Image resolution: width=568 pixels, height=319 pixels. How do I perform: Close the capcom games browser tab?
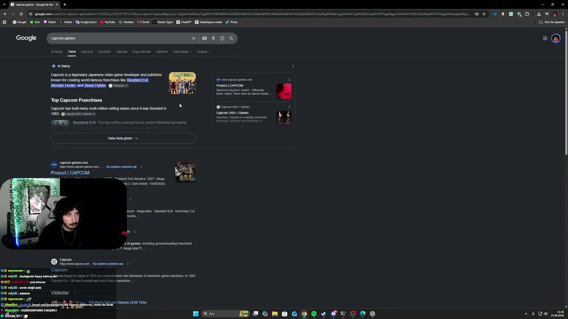(x=57, y=4)
